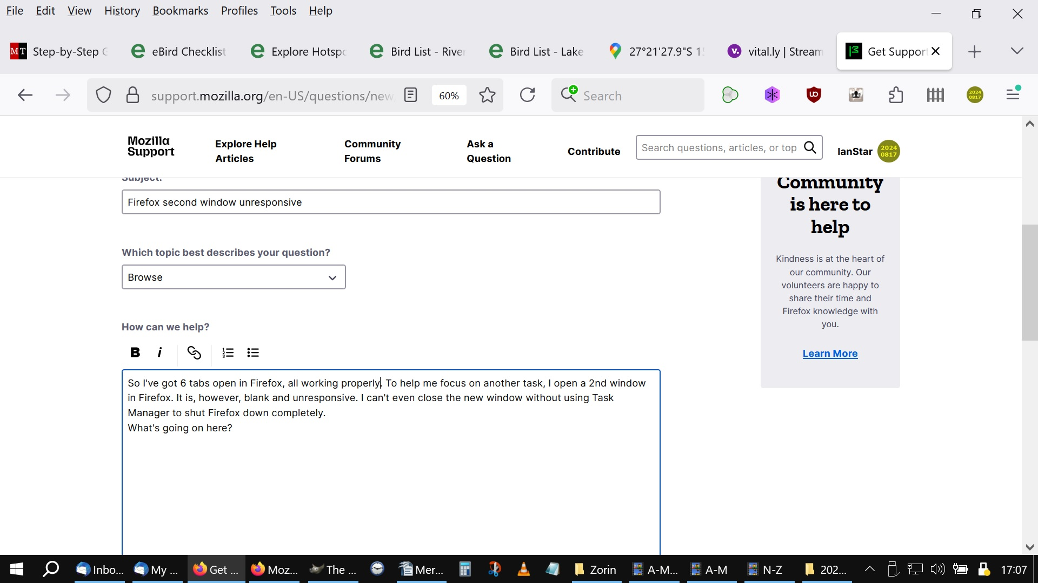
Task: Open tracking protection shield panel
Action: click(x=103, y=96)
